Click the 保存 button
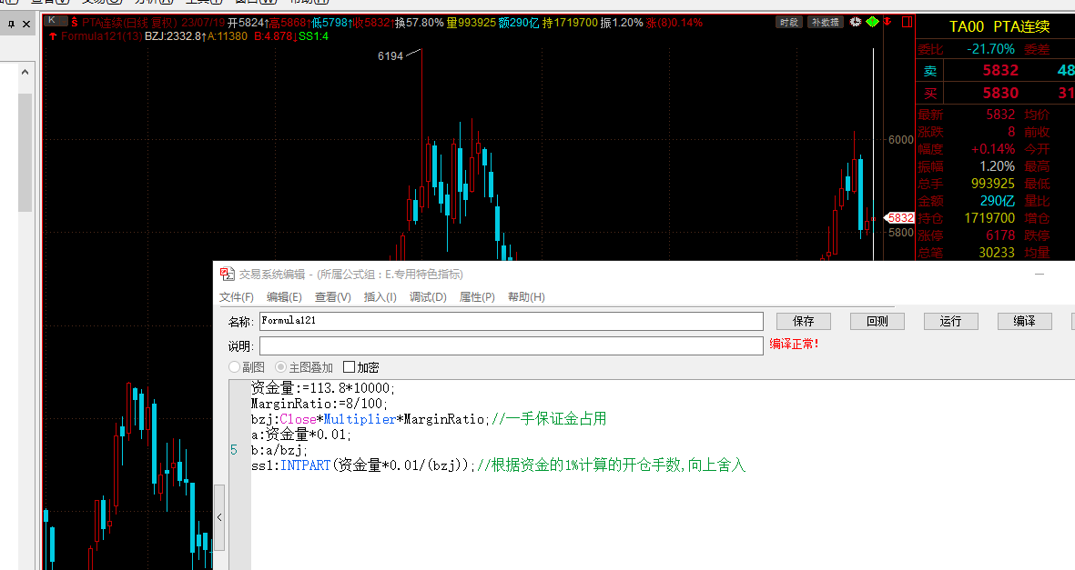 (804, 321)
